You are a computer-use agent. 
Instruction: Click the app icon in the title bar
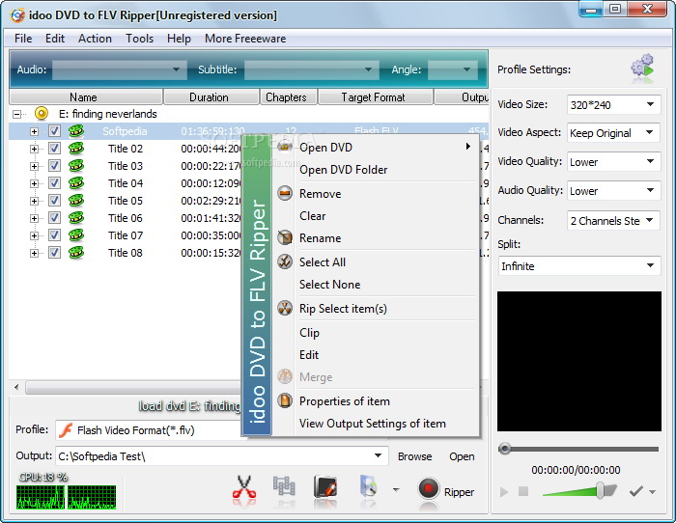coord(17,15)
